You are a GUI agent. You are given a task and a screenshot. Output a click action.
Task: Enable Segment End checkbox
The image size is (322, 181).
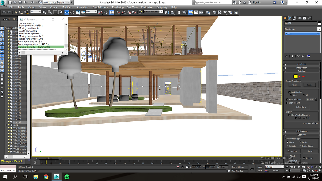point(287,103)
